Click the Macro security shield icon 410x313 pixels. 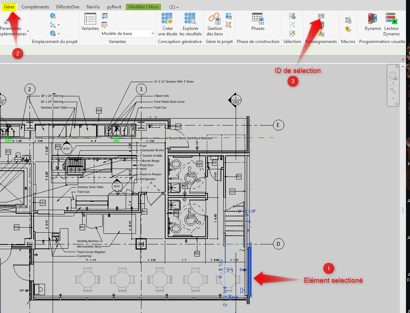click(348, 29)
